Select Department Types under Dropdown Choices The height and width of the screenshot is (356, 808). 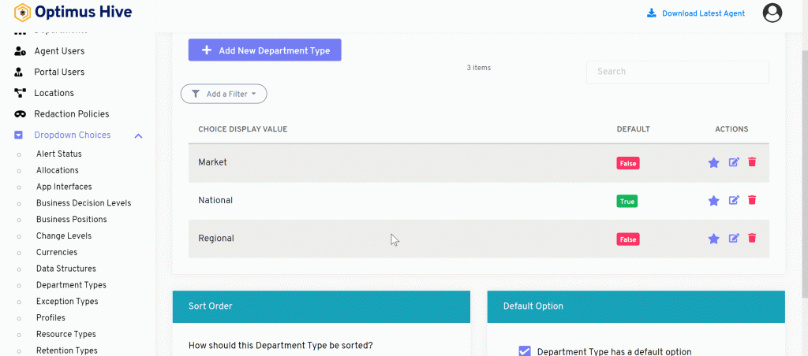tap(71, 285)
